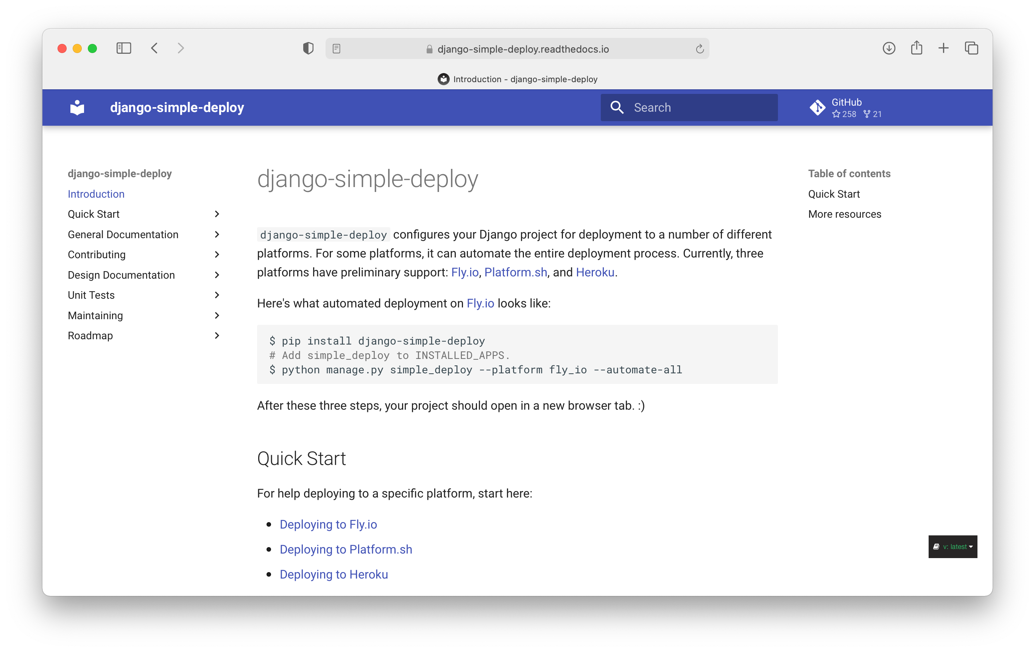
Task: Open the Safari downloads icon
Action: pyautogui.click(x=889, y=48)
